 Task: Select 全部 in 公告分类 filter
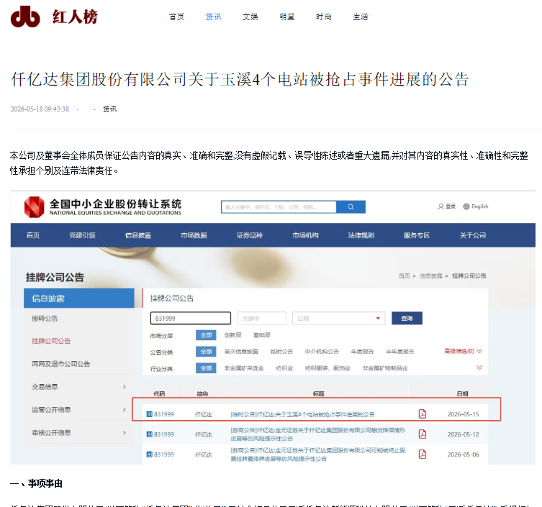[206, 352]
